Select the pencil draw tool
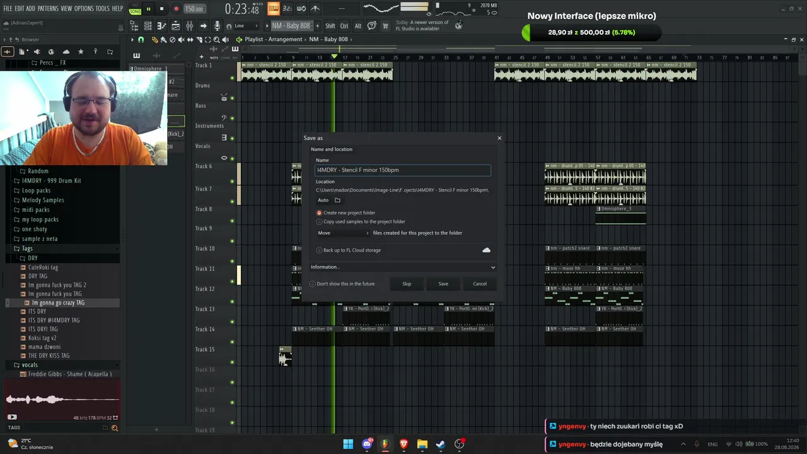807x454 pixels. coord(155,40)
